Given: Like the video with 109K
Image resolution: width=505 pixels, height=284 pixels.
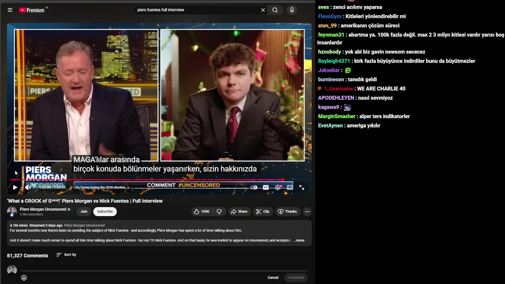Looking at the screenshot, I should [x=202, y=211].
